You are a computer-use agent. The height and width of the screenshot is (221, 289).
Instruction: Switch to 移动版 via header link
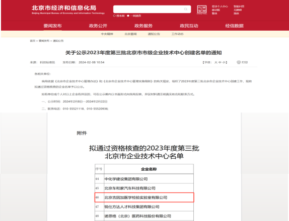tap(216, 10)
